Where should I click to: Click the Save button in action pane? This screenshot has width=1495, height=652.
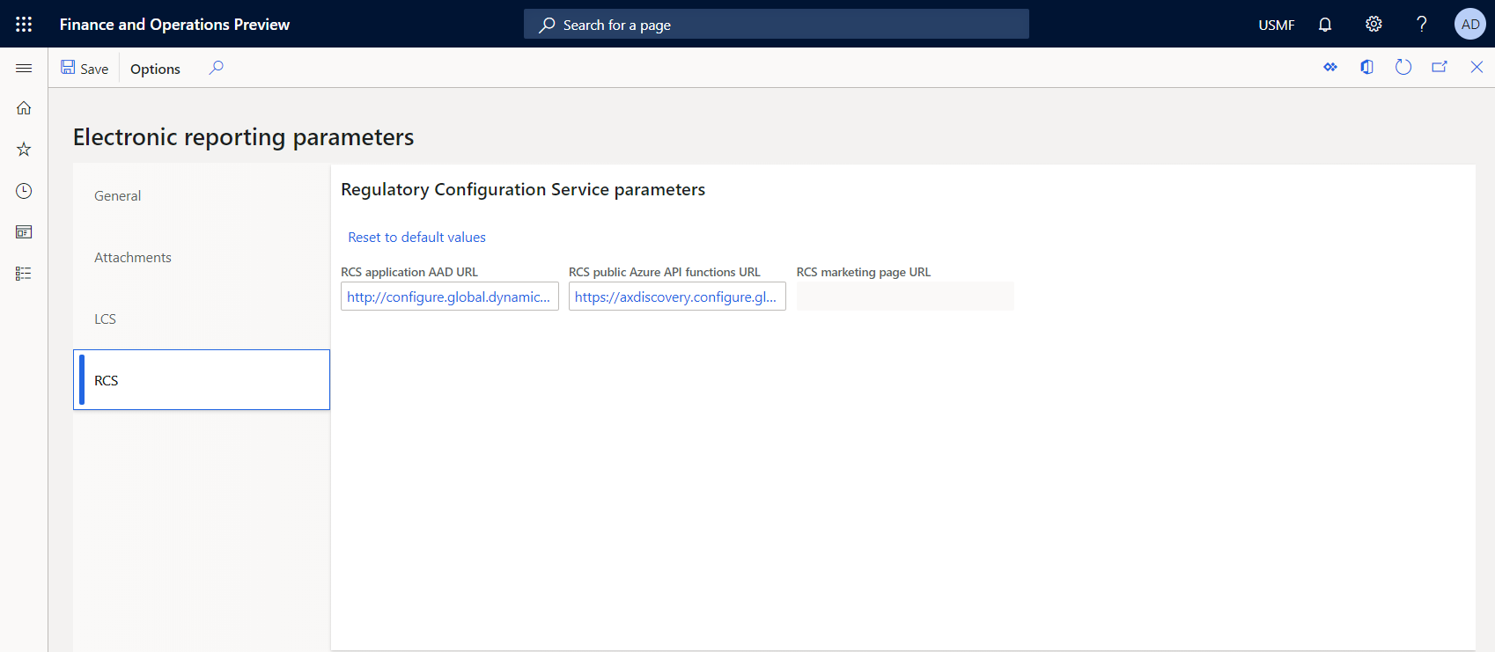(x=85, y=68)
